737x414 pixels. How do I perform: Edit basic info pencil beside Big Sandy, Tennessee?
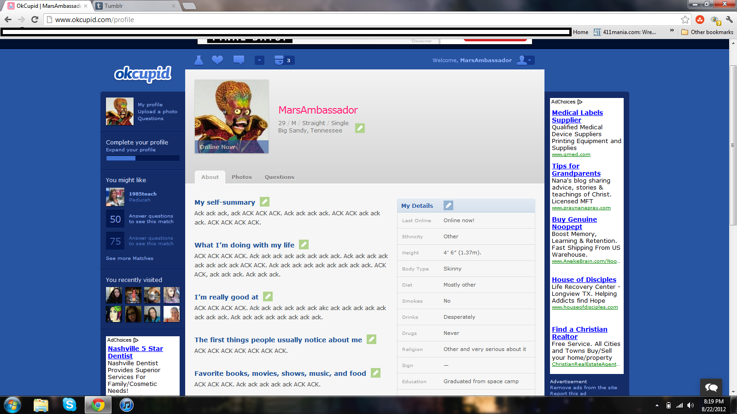pyautogui.click(x=360, y=128)
